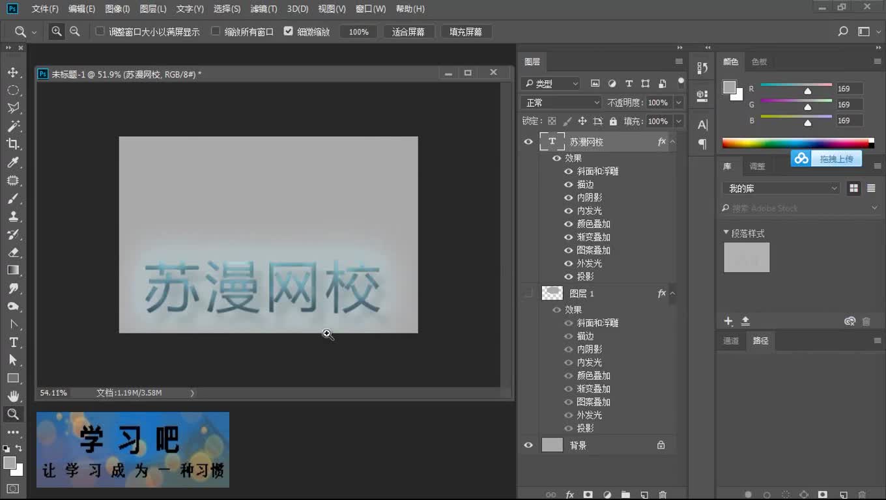Select the Crop tool
The image size is (886, 500).
click(14, 145)
